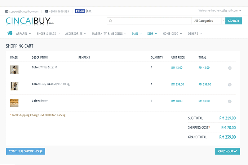248x165 pixels.
Task: Click the Remarks column header
Action: point(84,58)
